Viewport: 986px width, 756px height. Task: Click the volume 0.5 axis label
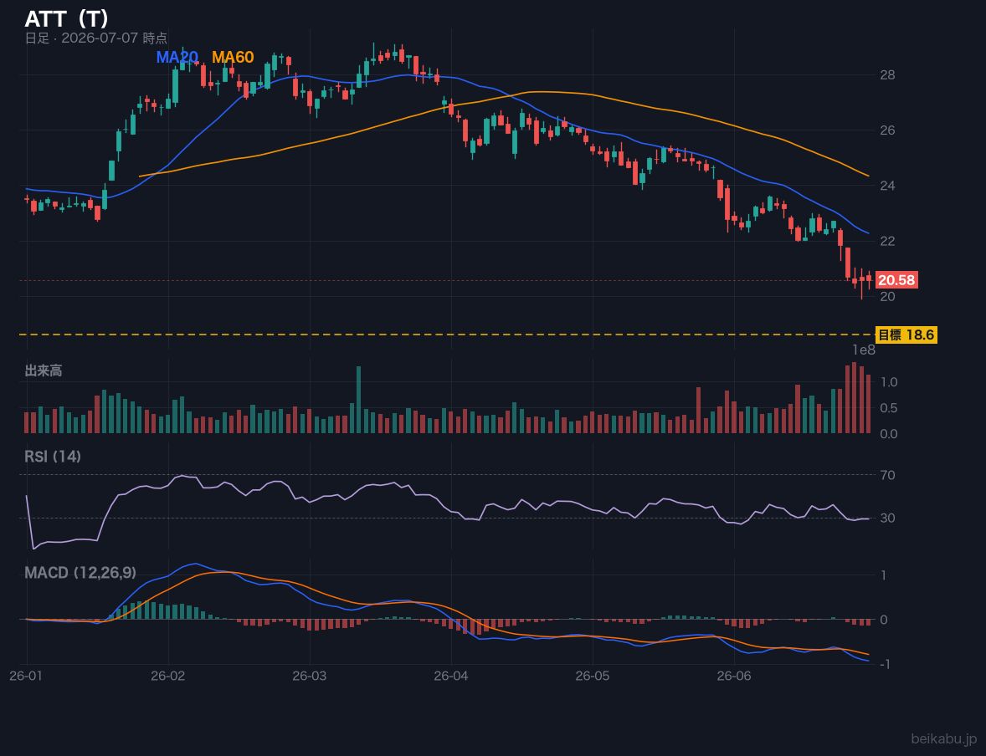[x=889, y=408]
